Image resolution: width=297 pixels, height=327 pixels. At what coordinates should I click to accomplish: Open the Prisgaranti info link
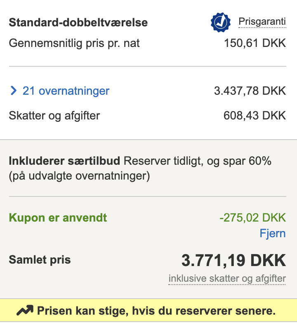(x=262, y=22)
